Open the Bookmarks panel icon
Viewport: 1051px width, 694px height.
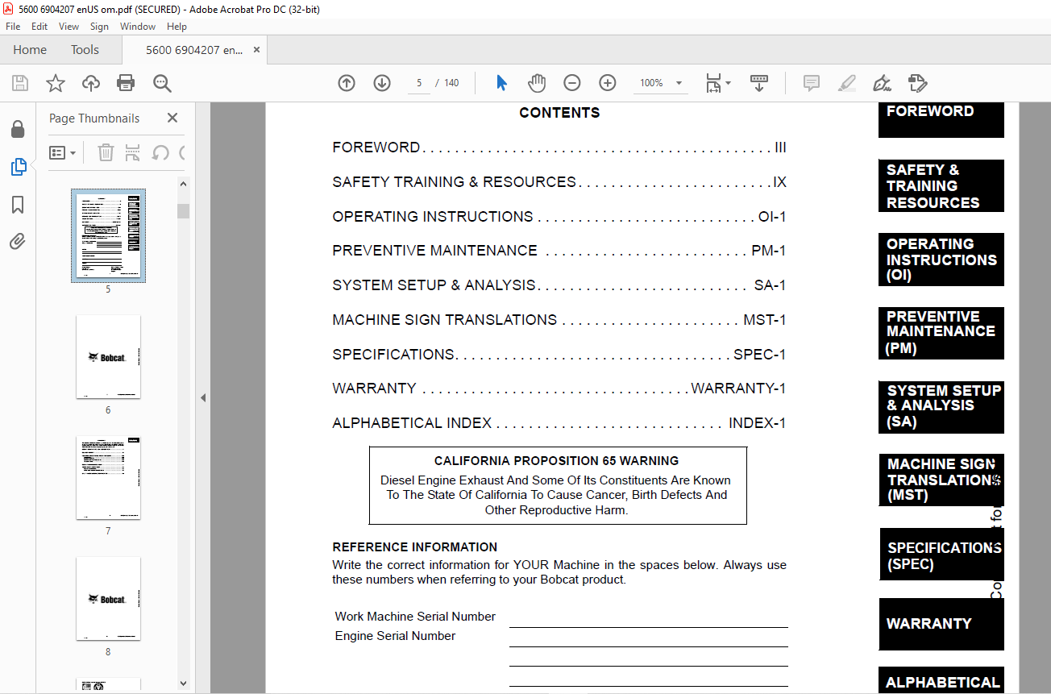(18, 205)
